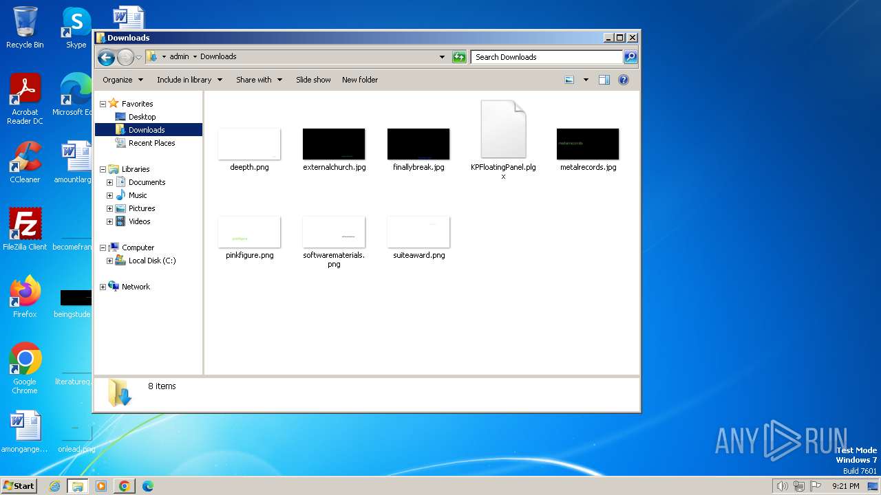Viewport: 881px width, 495px height.
Task: Open Include in library menu
Action: point(189,80)
